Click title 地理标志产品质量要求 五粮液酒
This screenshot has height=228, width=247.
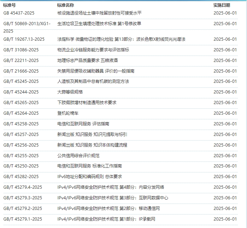coord(87,60)
